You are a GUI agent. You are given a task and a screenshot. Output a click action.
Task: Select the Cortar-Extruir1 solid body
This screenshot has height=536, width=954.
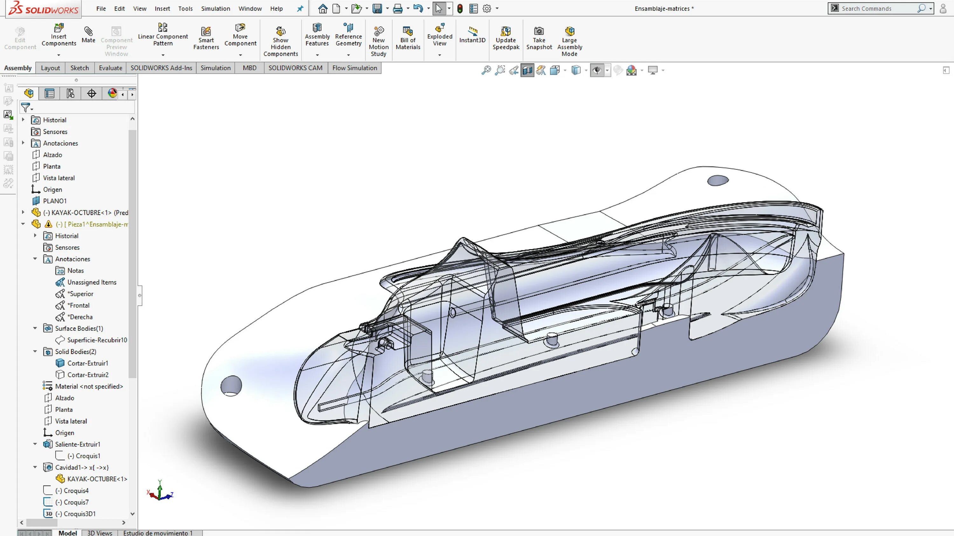[x=87, y=363]
